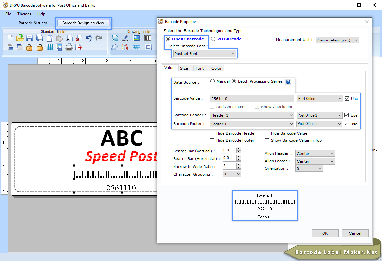Expand the Header 1 dropdown
Viewport: 382px width, 261px height.
pos(252,115)
